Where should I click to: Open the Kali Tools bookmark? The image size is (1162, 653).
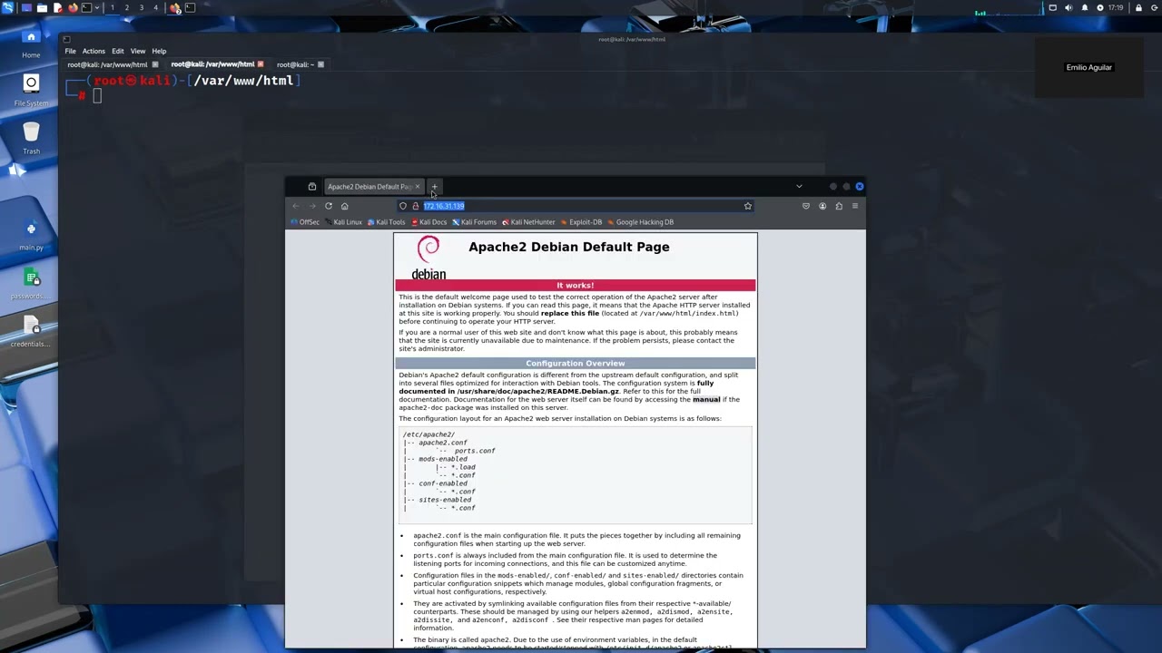click(386, 222)
